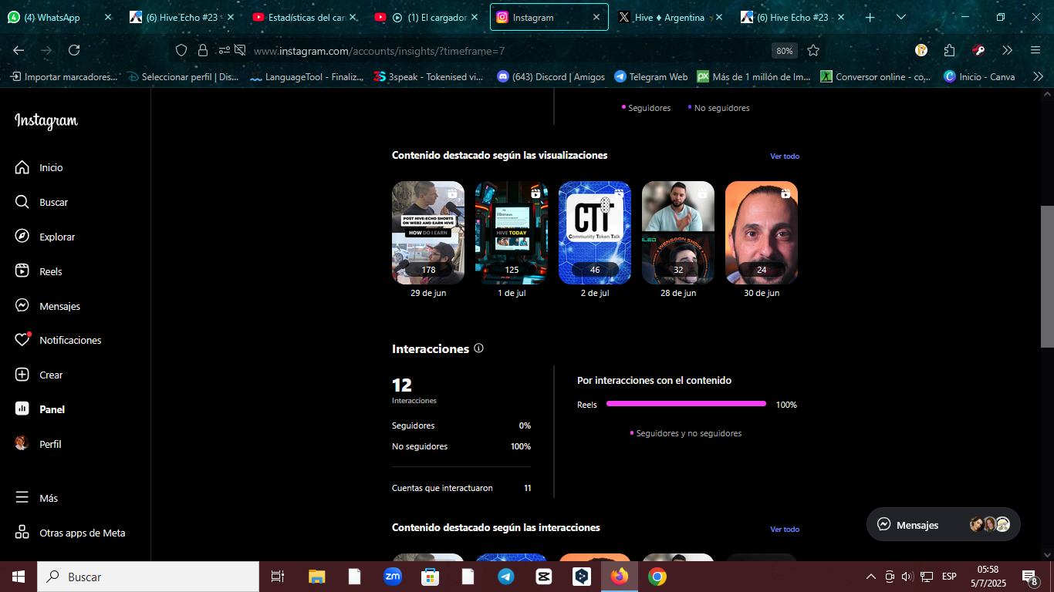This screenshot has height=592, width=1054.
Task: Open the reel with 178 views
Action: click(x=428, y=233)
